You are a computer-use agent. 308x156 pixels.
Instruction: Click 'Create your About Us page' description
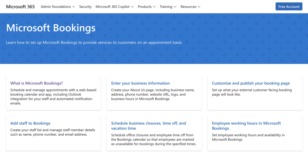[153, 95]
